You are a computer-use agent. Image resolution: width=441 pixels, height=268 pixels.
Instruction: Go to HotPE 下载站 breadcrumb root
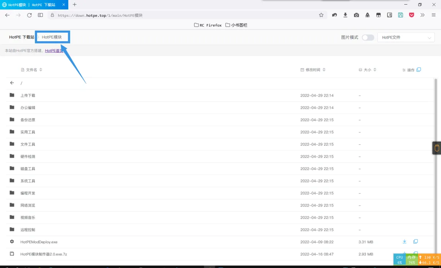click(x=22, y=37)
